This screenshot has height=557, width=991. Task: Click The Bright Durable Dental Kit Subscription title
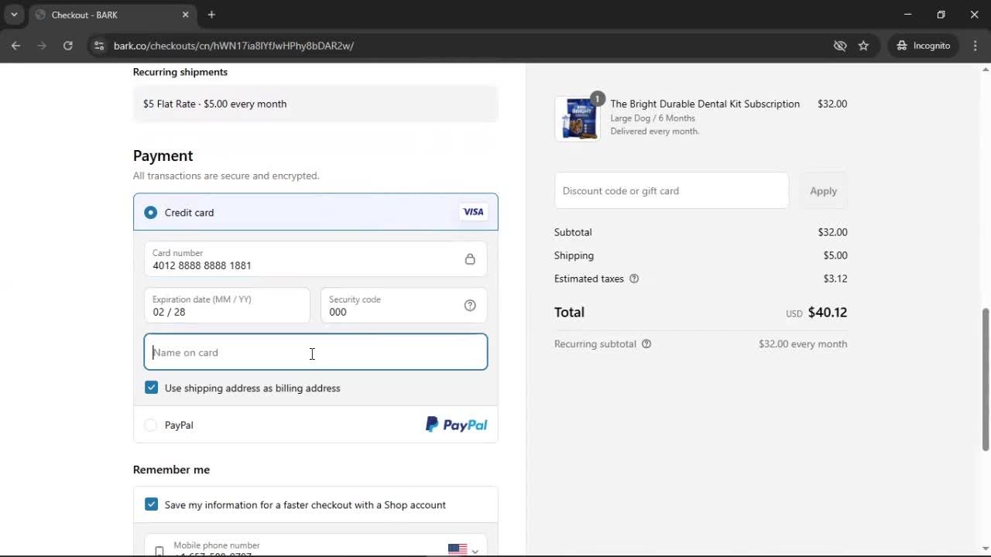click(x=705, y=104)
